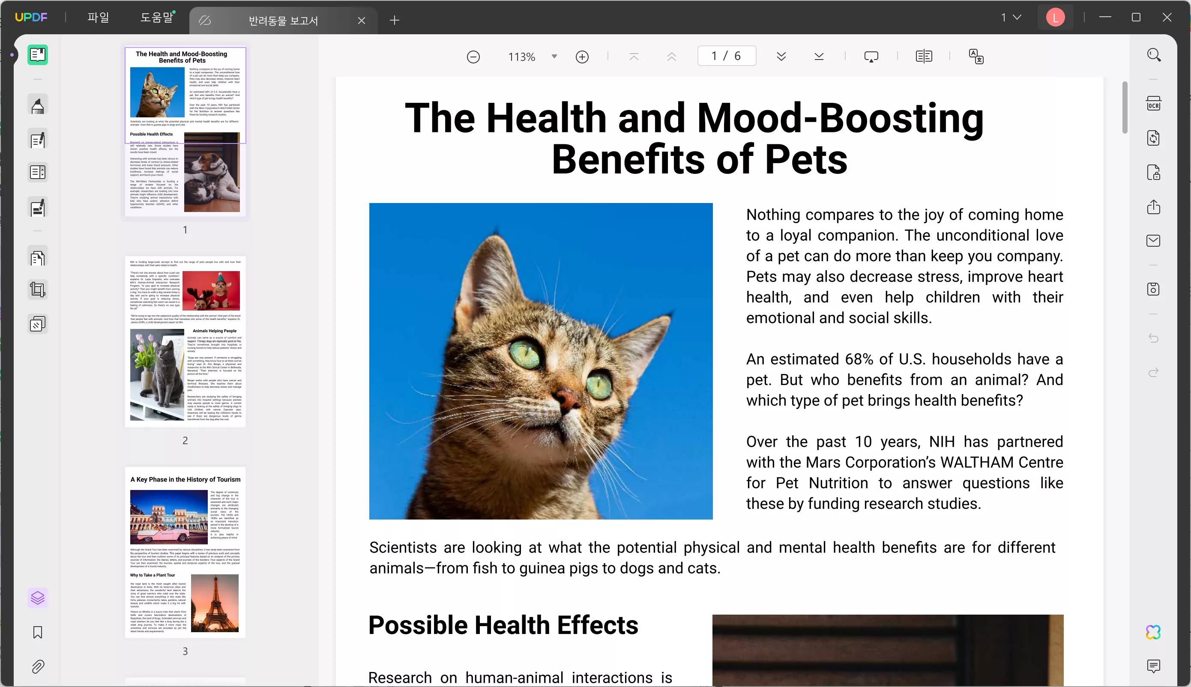Click the translate icon in top toolbar
This screenshot has width=1191, height=687.
[976, 56]
